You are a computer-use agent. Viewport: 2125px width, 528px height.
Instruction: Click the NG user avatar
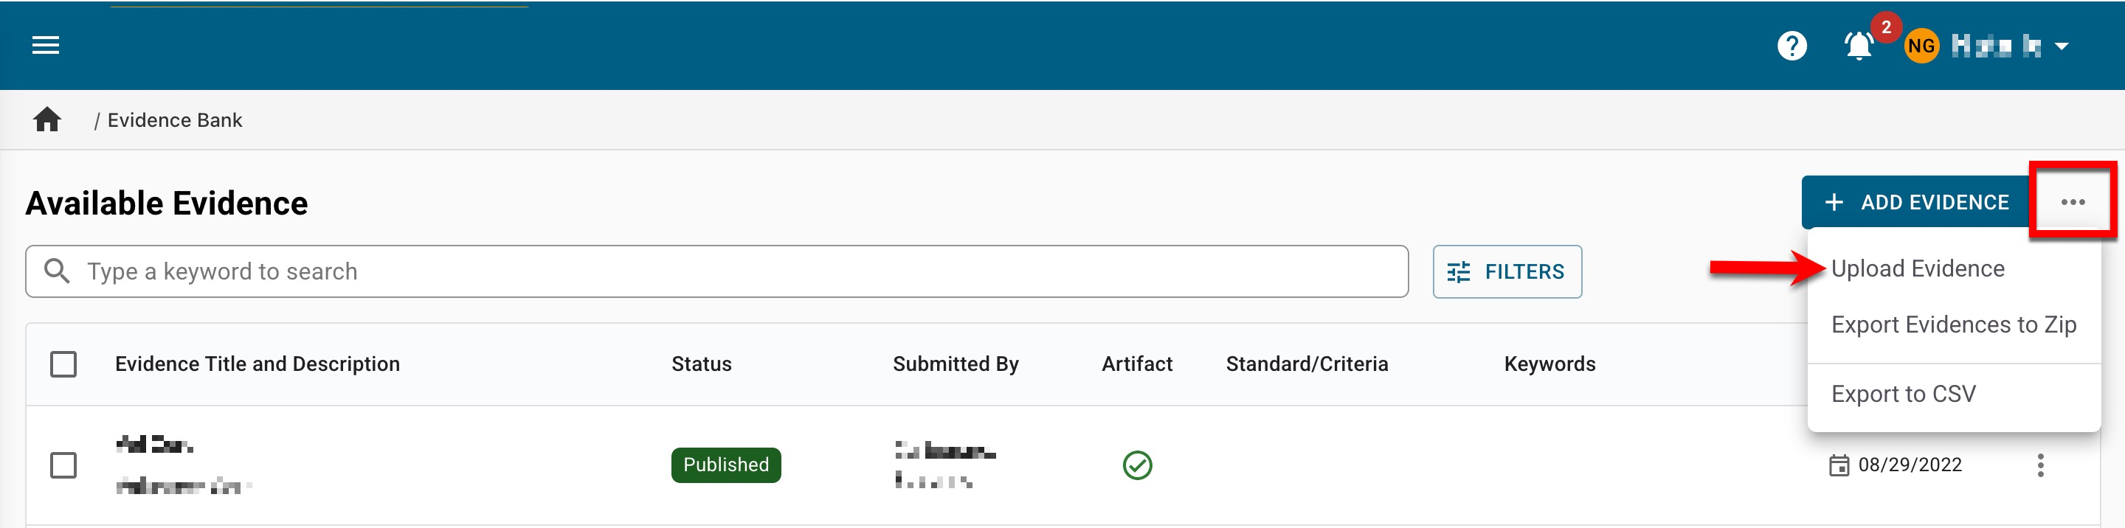click(x=1921, y=46)
